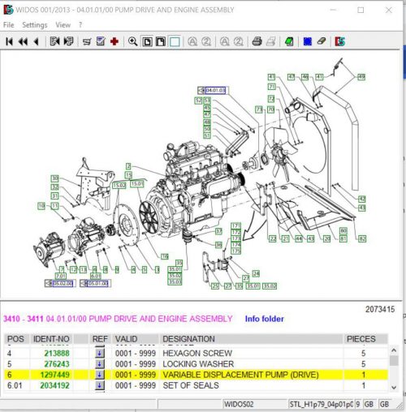Open the notes checklist icon in the toolbar
The height and width of the screenshot is (412, 406).
coord(101,41)
